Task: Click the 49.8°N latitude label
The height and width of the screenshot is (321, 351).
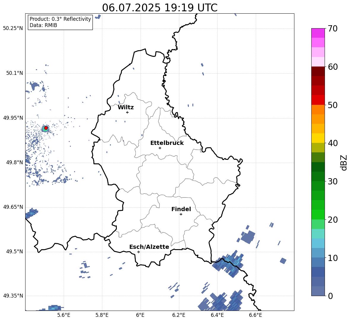Action: coord(14,162)
